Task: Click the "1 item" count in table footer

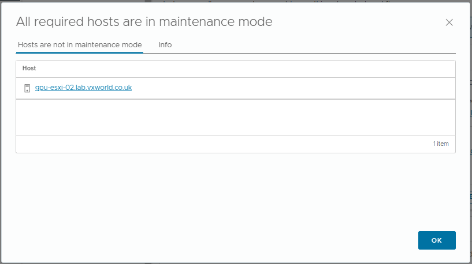Action: pos(440,144)
